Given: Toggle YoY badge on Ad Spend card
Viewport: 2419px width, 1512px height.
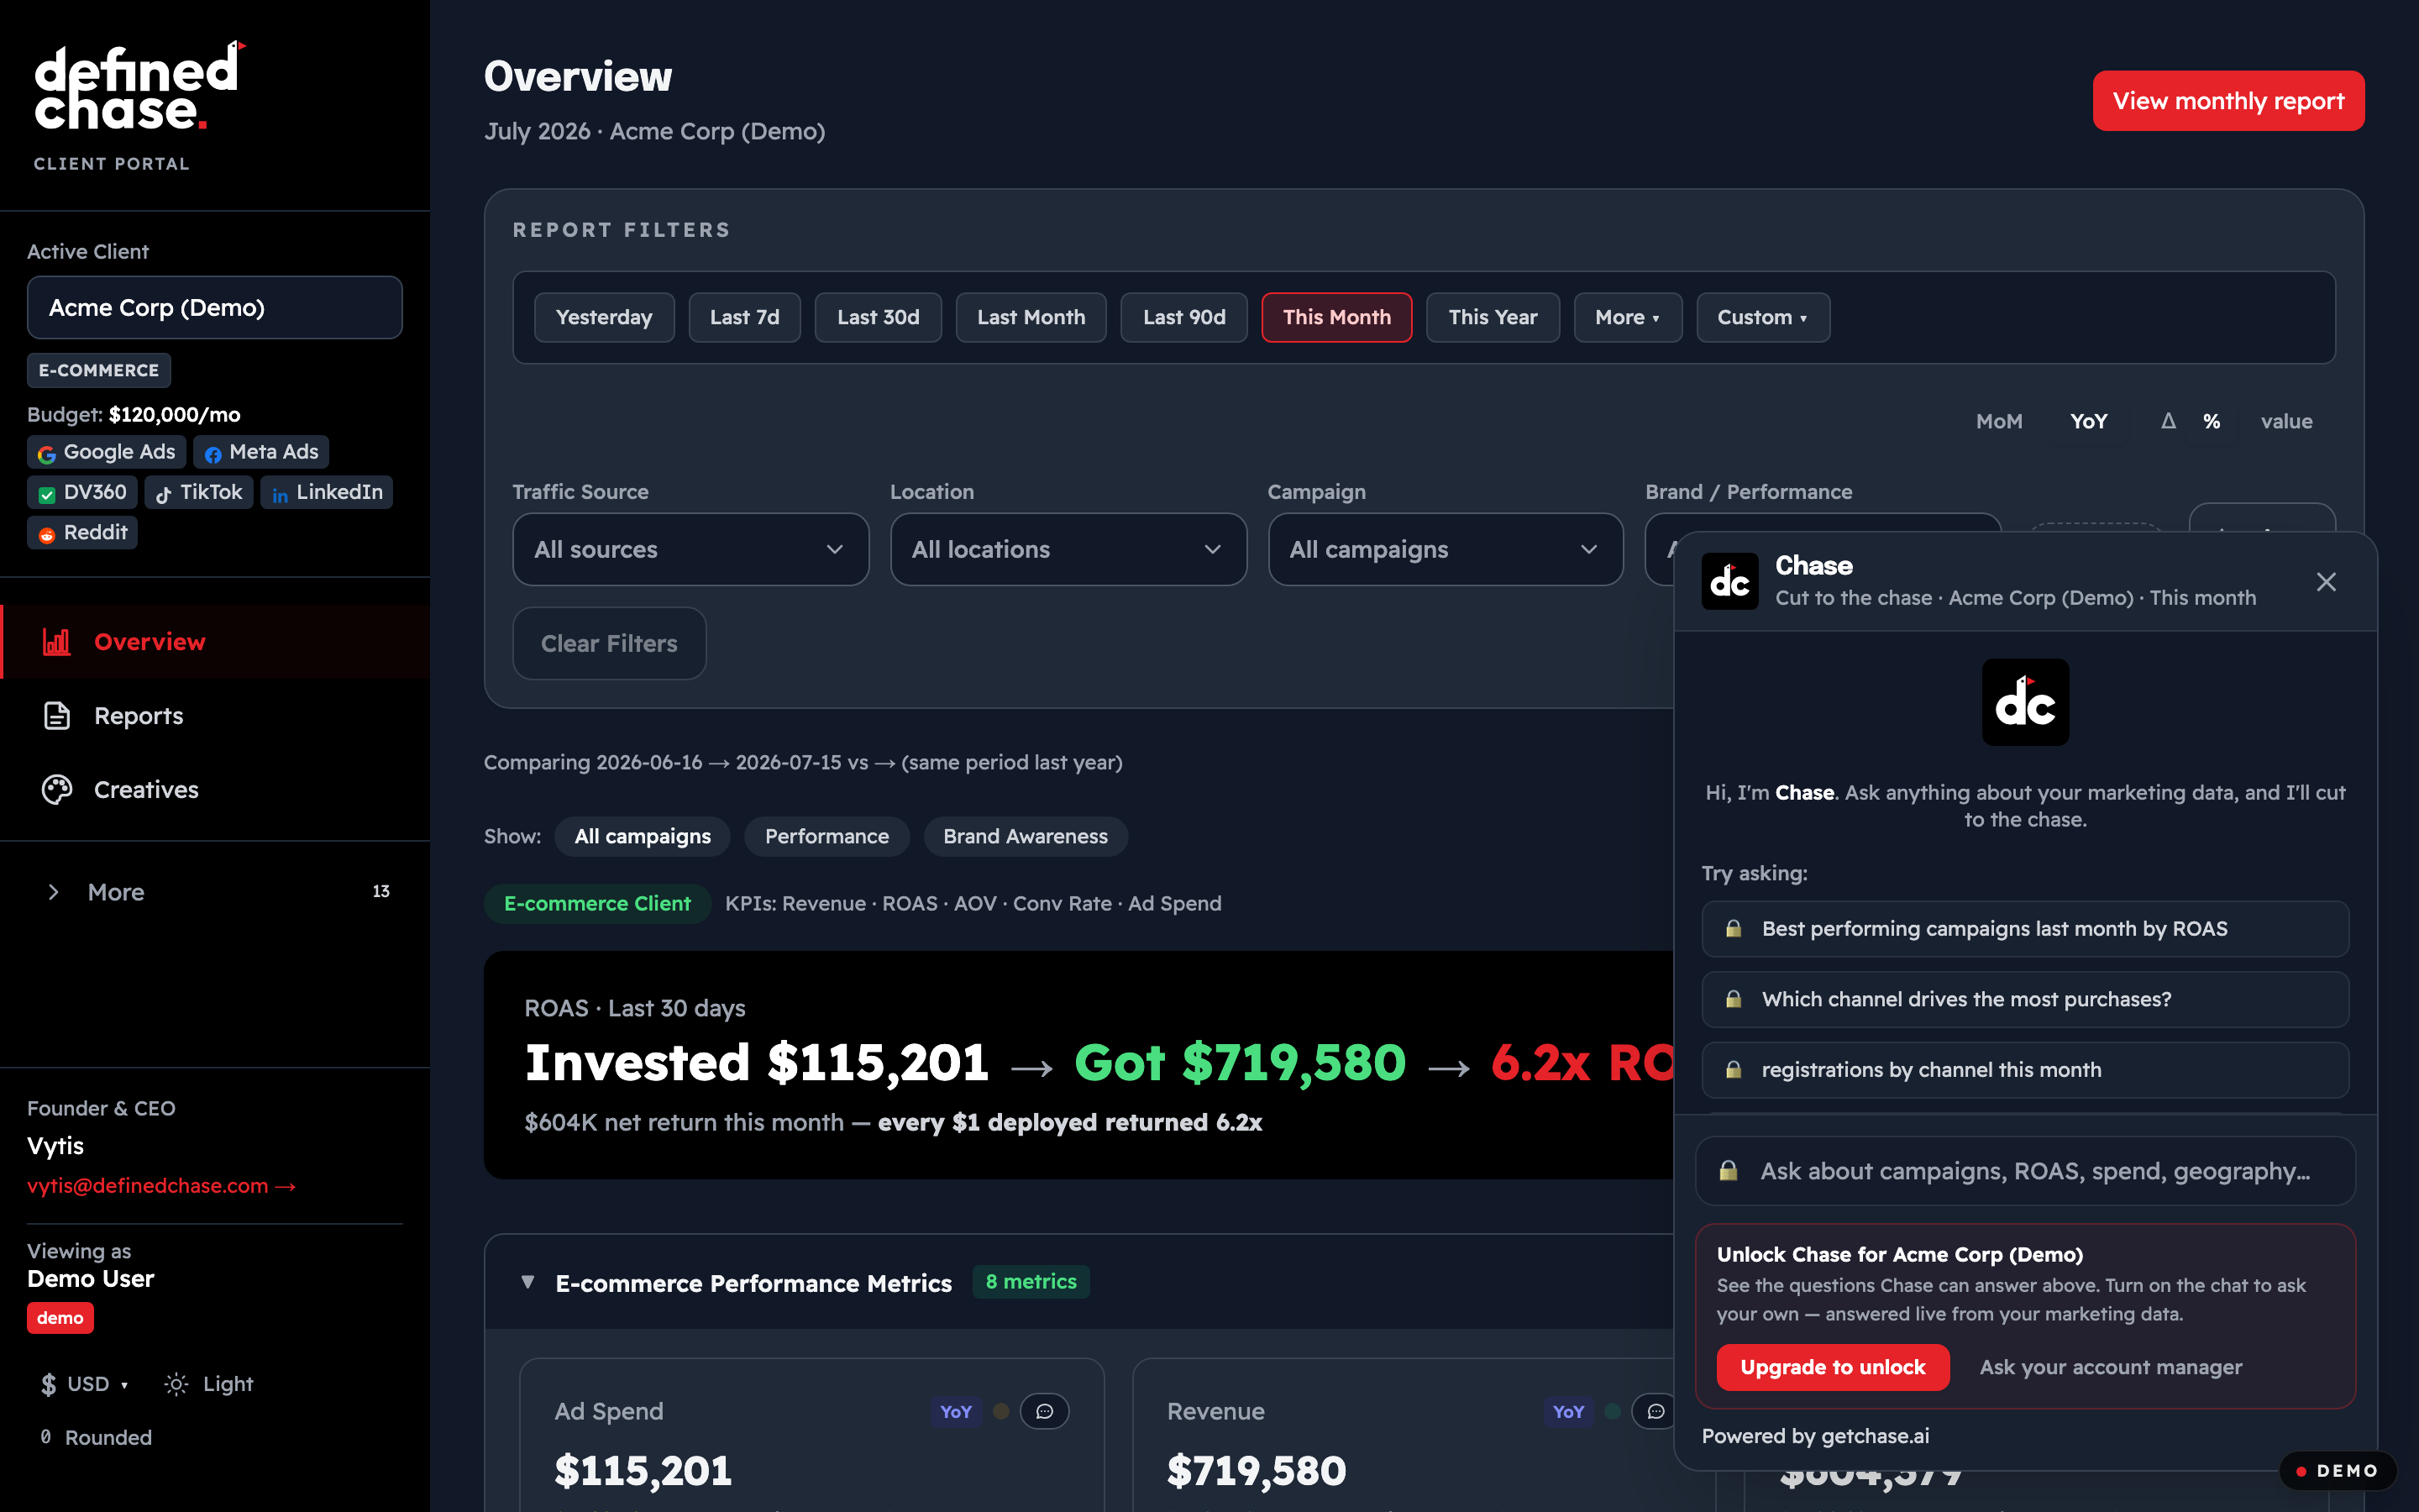Looking at the screenshot, I should click(x=956, y=1411).
